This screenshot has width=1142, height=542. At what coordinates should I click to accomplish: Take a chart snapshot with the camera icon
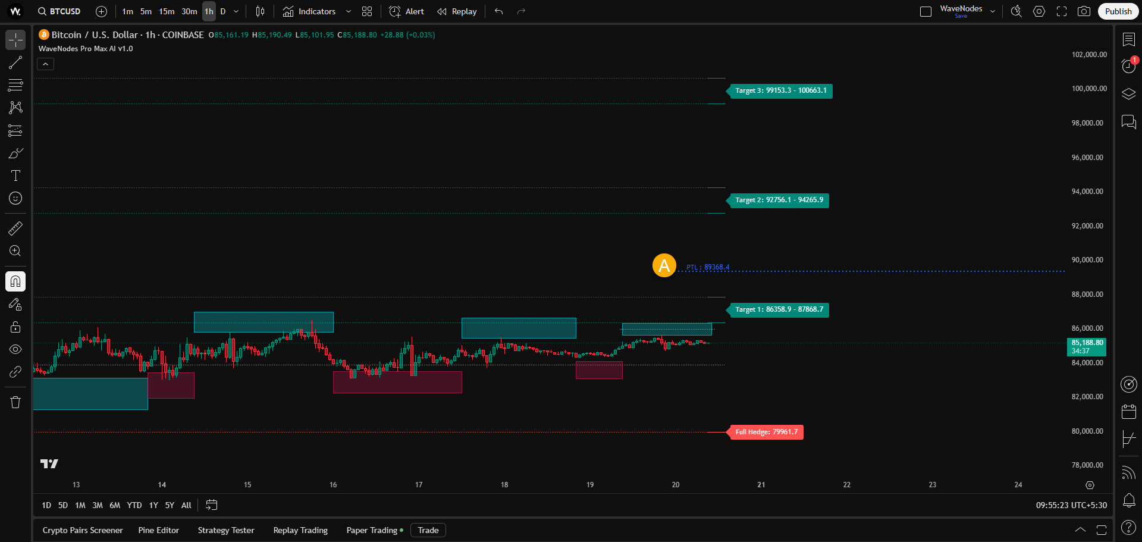1084,11
